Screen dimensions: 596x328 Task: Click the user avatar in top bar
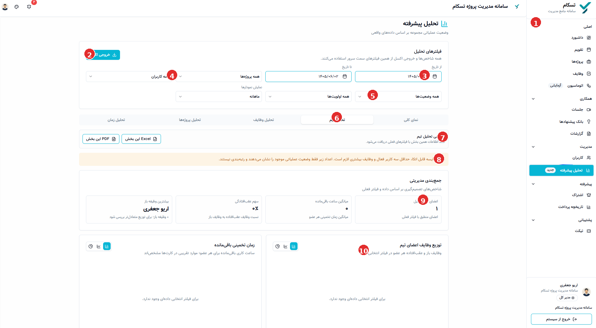click(x=5, y=7)
